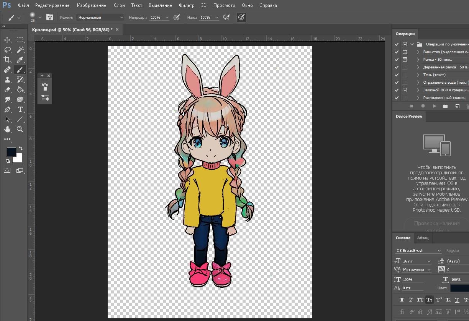This screenshot has width=469, height=321.
Task: Toggle the Тень (текст) action checkmark
Action: (x=397, y=75)
